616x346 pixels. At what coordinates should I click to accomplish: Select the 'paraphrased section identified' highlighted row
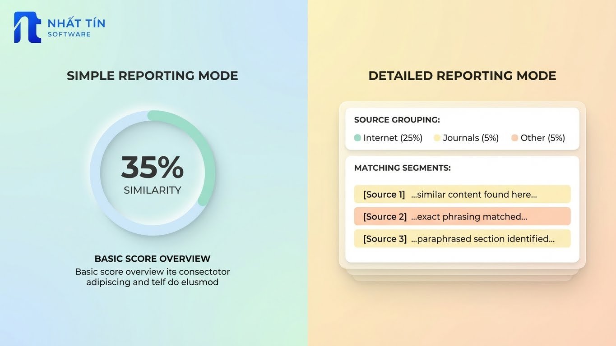(462, 238)
